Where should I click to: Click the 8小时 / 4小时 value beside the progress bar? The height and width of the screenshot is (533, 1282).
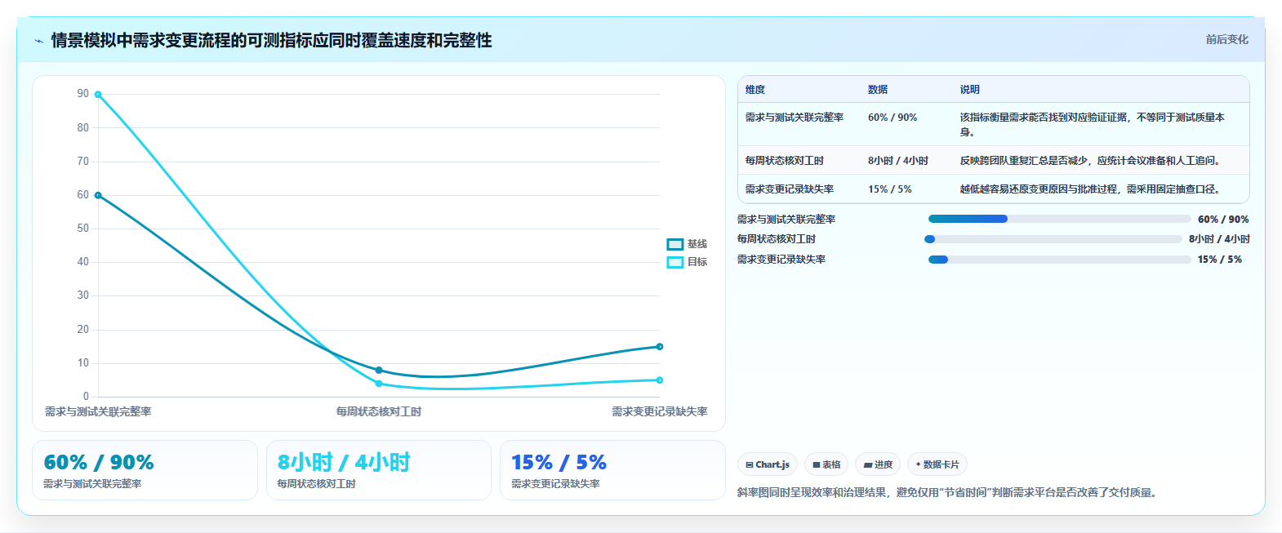coord(1219,239)
